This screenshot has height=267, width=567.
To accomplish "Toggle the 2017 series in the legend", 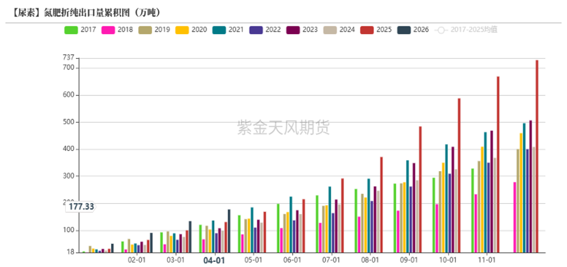I will [x=80, y=30].
